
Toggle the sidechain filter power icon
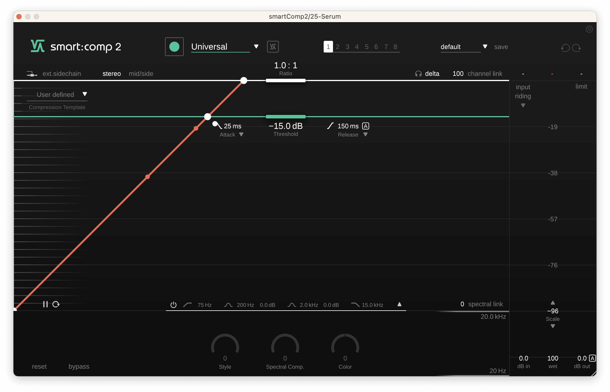173,305
